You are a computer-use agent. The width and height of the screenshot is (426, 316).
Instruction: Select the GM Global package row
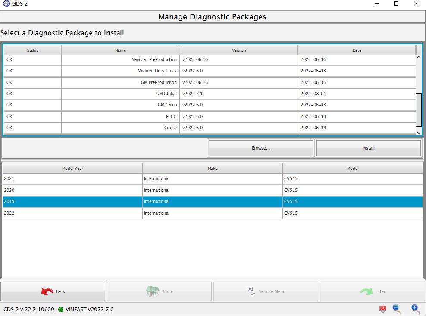pyautogui.click(x=210, y=94)
